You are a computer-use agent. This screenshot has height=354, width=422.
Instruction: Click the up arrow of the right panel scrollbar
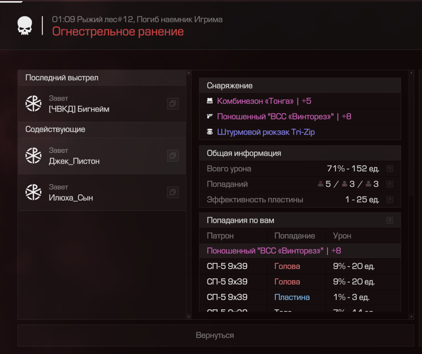411,73
